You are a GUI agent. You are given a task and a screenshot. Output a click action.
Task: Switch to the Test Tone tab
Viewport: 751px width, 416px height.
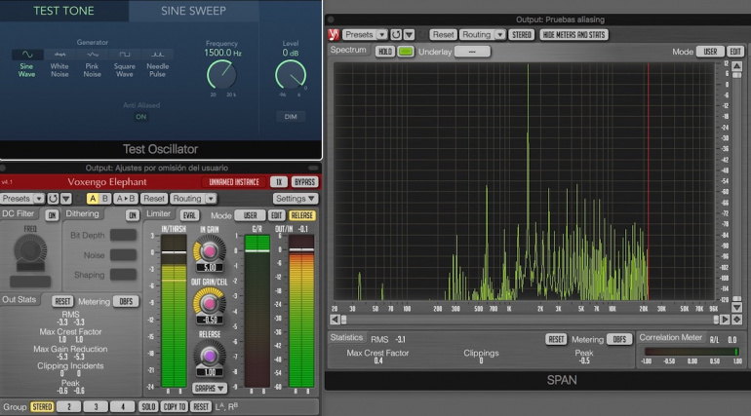pyautogui.click(x=64, y=12)
